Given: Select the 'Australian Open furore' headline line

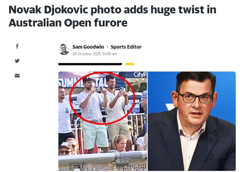Looking at the screenshot, I should [x=68, y=23].
